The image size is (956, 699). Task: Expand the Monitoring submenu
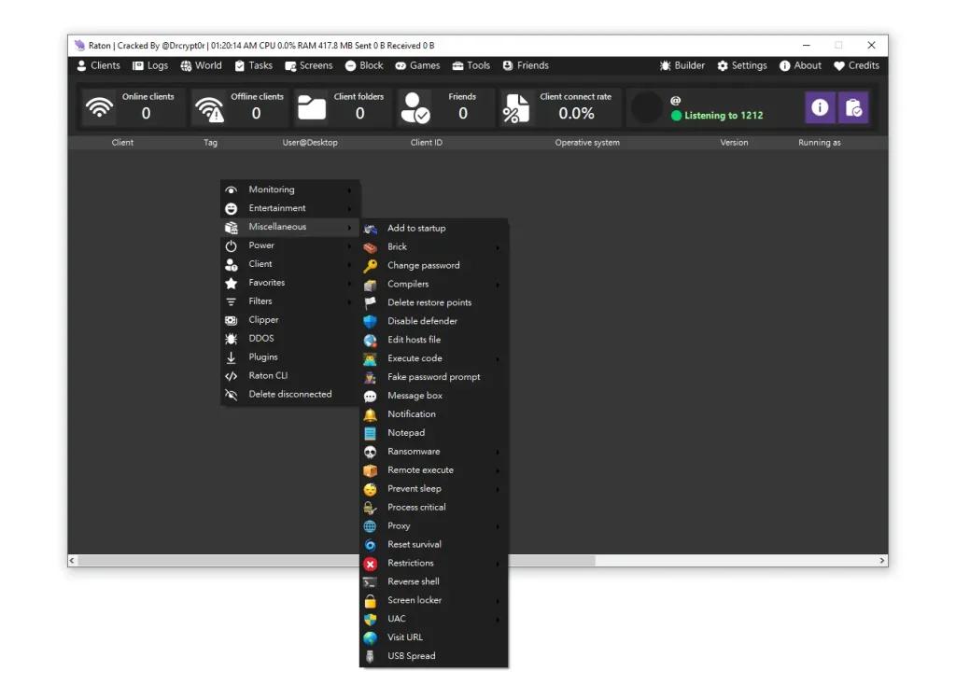pos(271,189)
